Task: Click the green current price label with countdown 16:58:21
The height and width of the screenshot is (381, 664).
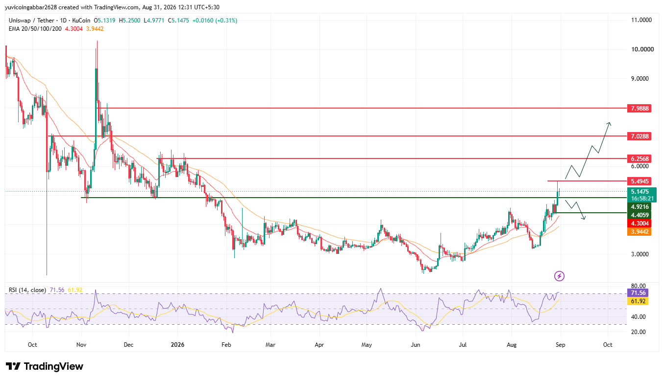Action: (641, 195)
